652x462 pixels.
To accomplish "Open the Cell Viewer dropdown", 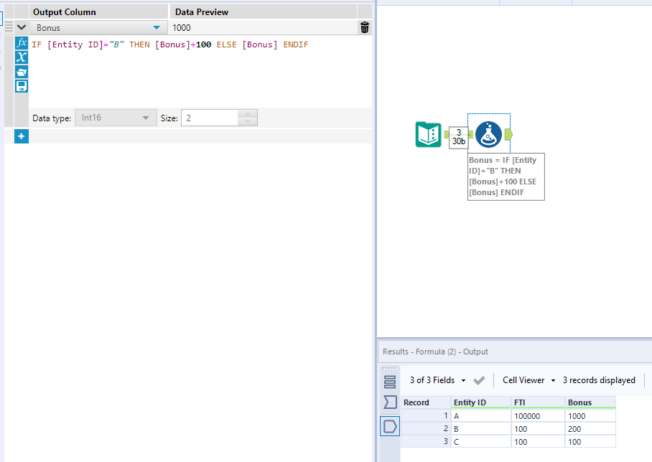I will [x=554, y=380].
